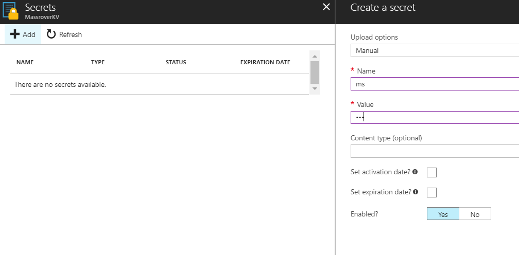
Task: Click the plus icon for Add
Action: click(x=15, y=34)
